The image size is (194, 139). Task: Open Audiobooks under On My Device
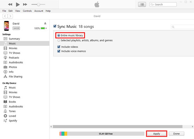[25, 107]
